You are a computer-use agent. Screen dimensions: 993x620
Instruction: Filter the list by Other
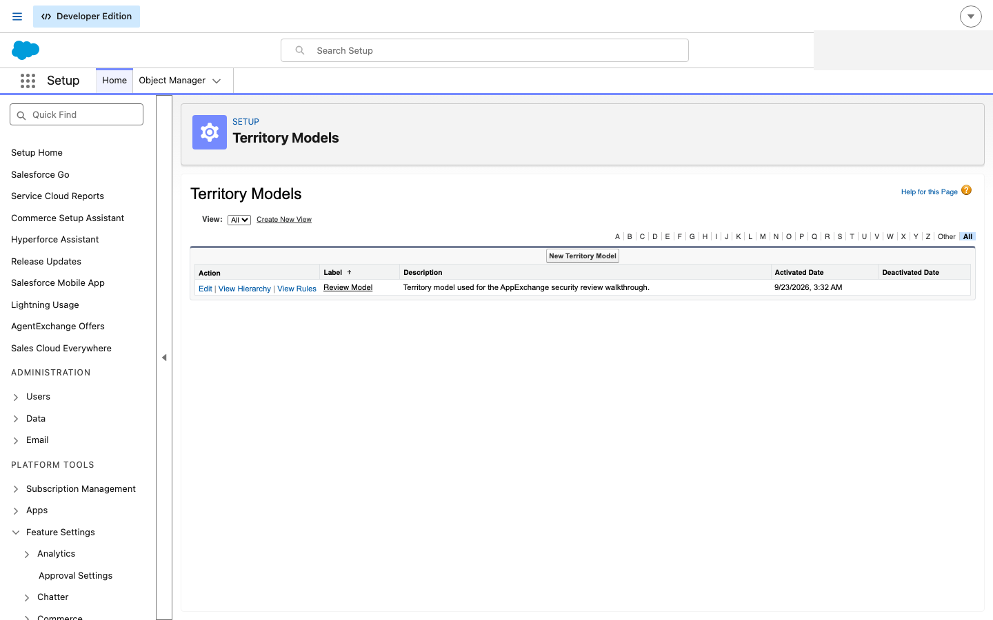point(946,236)
